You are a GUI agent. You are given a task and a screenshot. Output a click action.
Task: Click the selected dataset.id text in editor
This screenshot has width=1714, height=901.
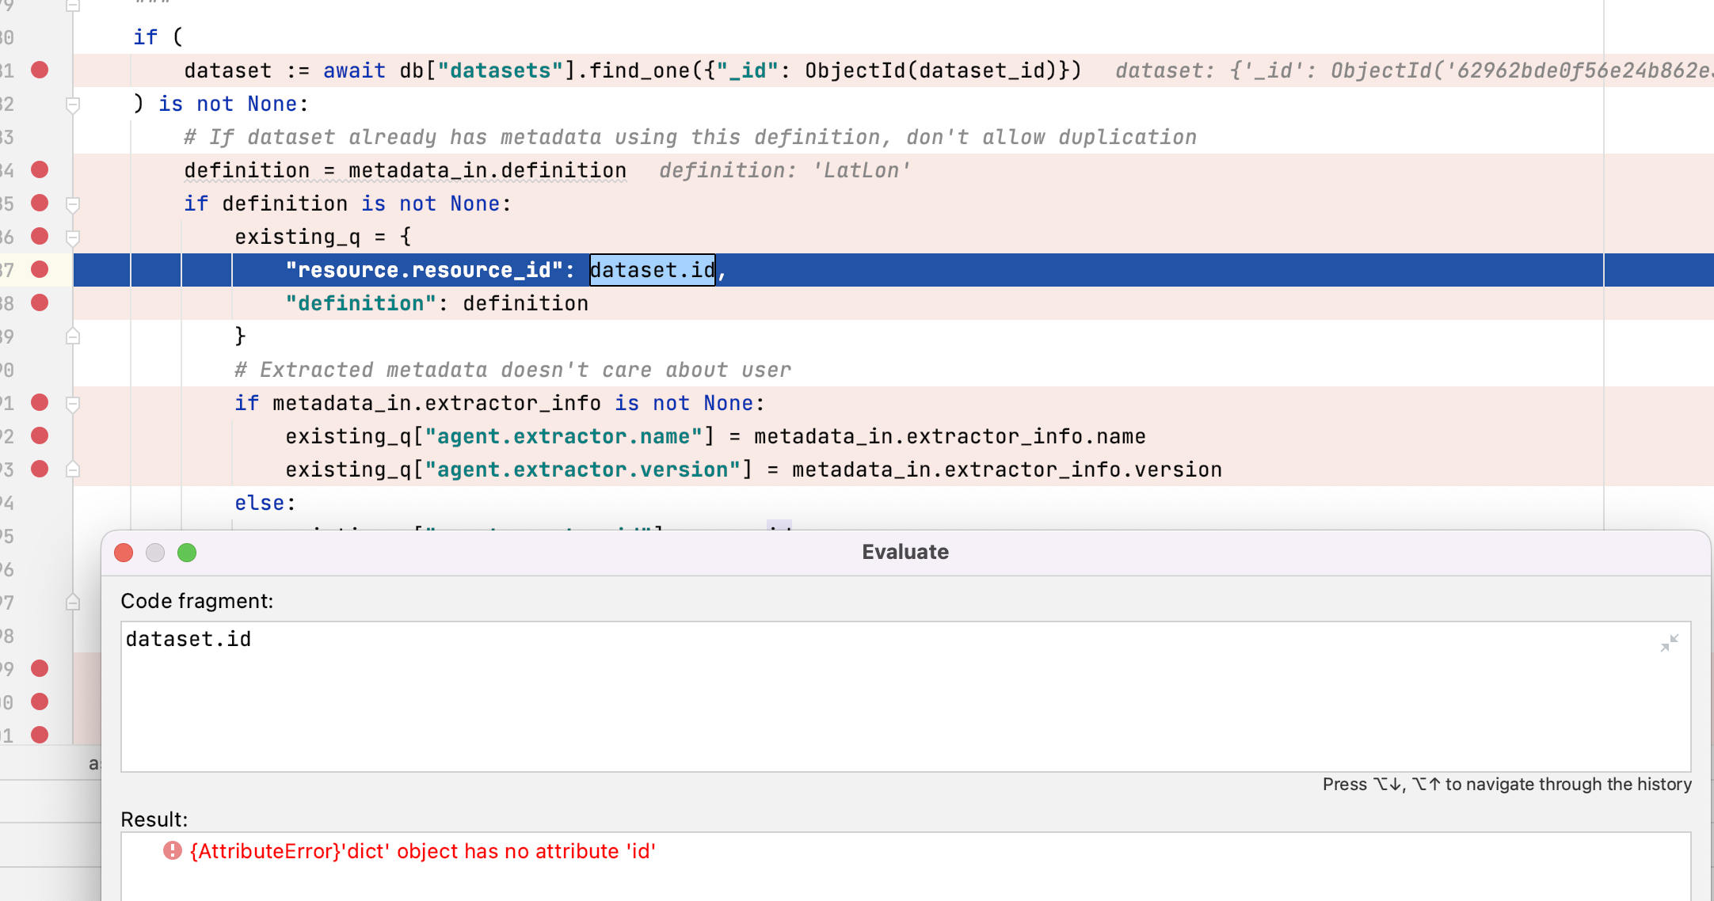(652, 271)
